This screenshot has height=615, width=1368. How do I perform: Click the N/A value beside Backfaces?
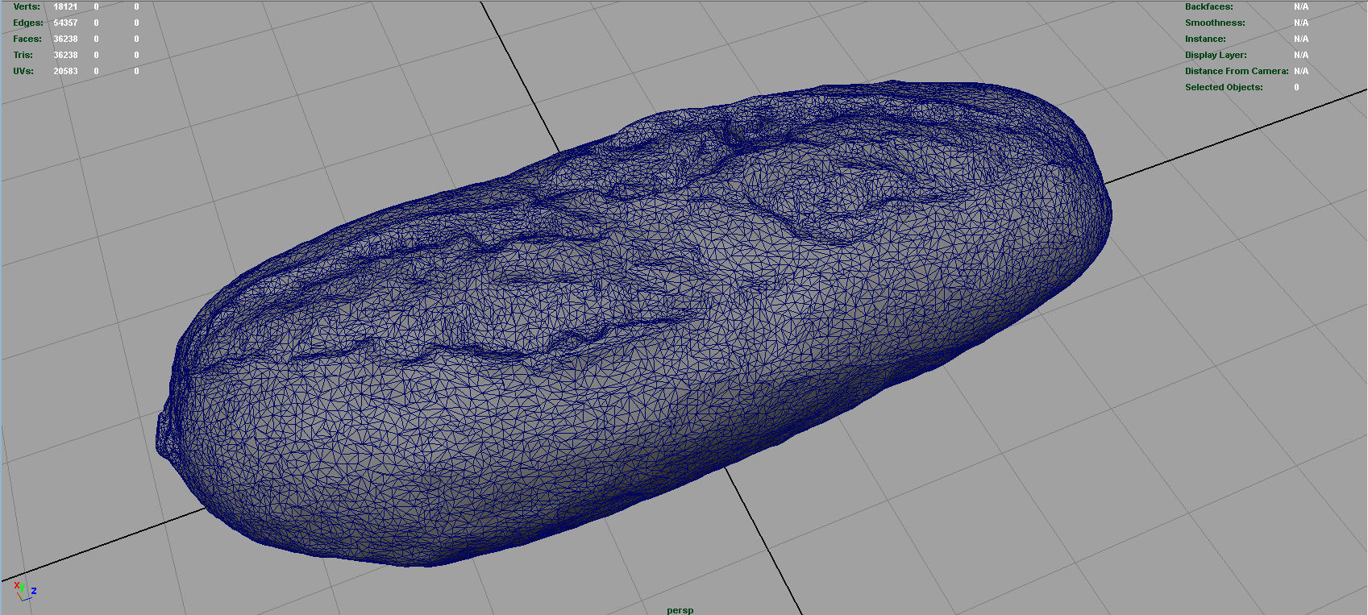point(1301,6)
